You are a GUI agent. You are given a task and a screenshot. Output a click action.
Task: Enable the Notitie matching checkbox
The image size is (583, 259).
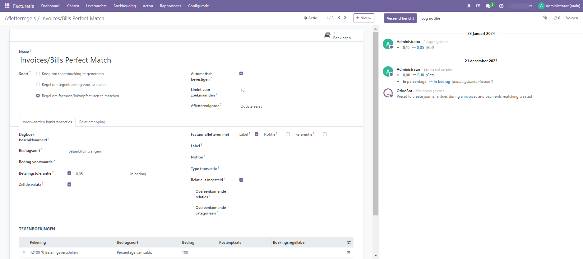click(288, 134)
